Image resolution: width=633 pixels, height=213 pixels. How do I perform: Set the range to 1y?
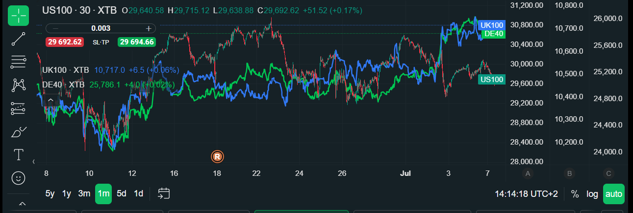(67, 193)
